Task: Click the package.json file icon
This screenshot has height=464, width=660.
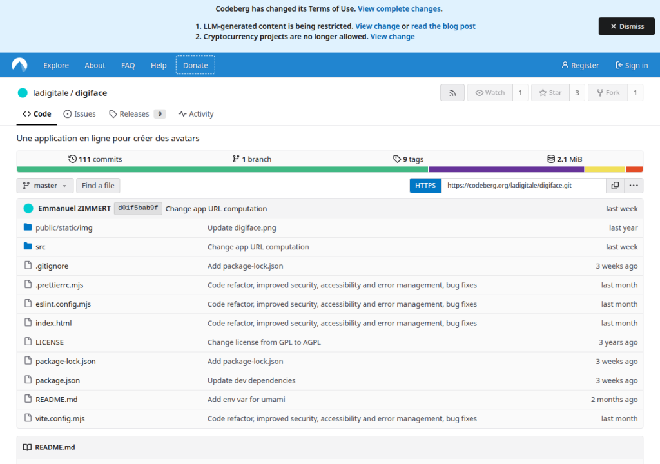Action: (28, 380)
